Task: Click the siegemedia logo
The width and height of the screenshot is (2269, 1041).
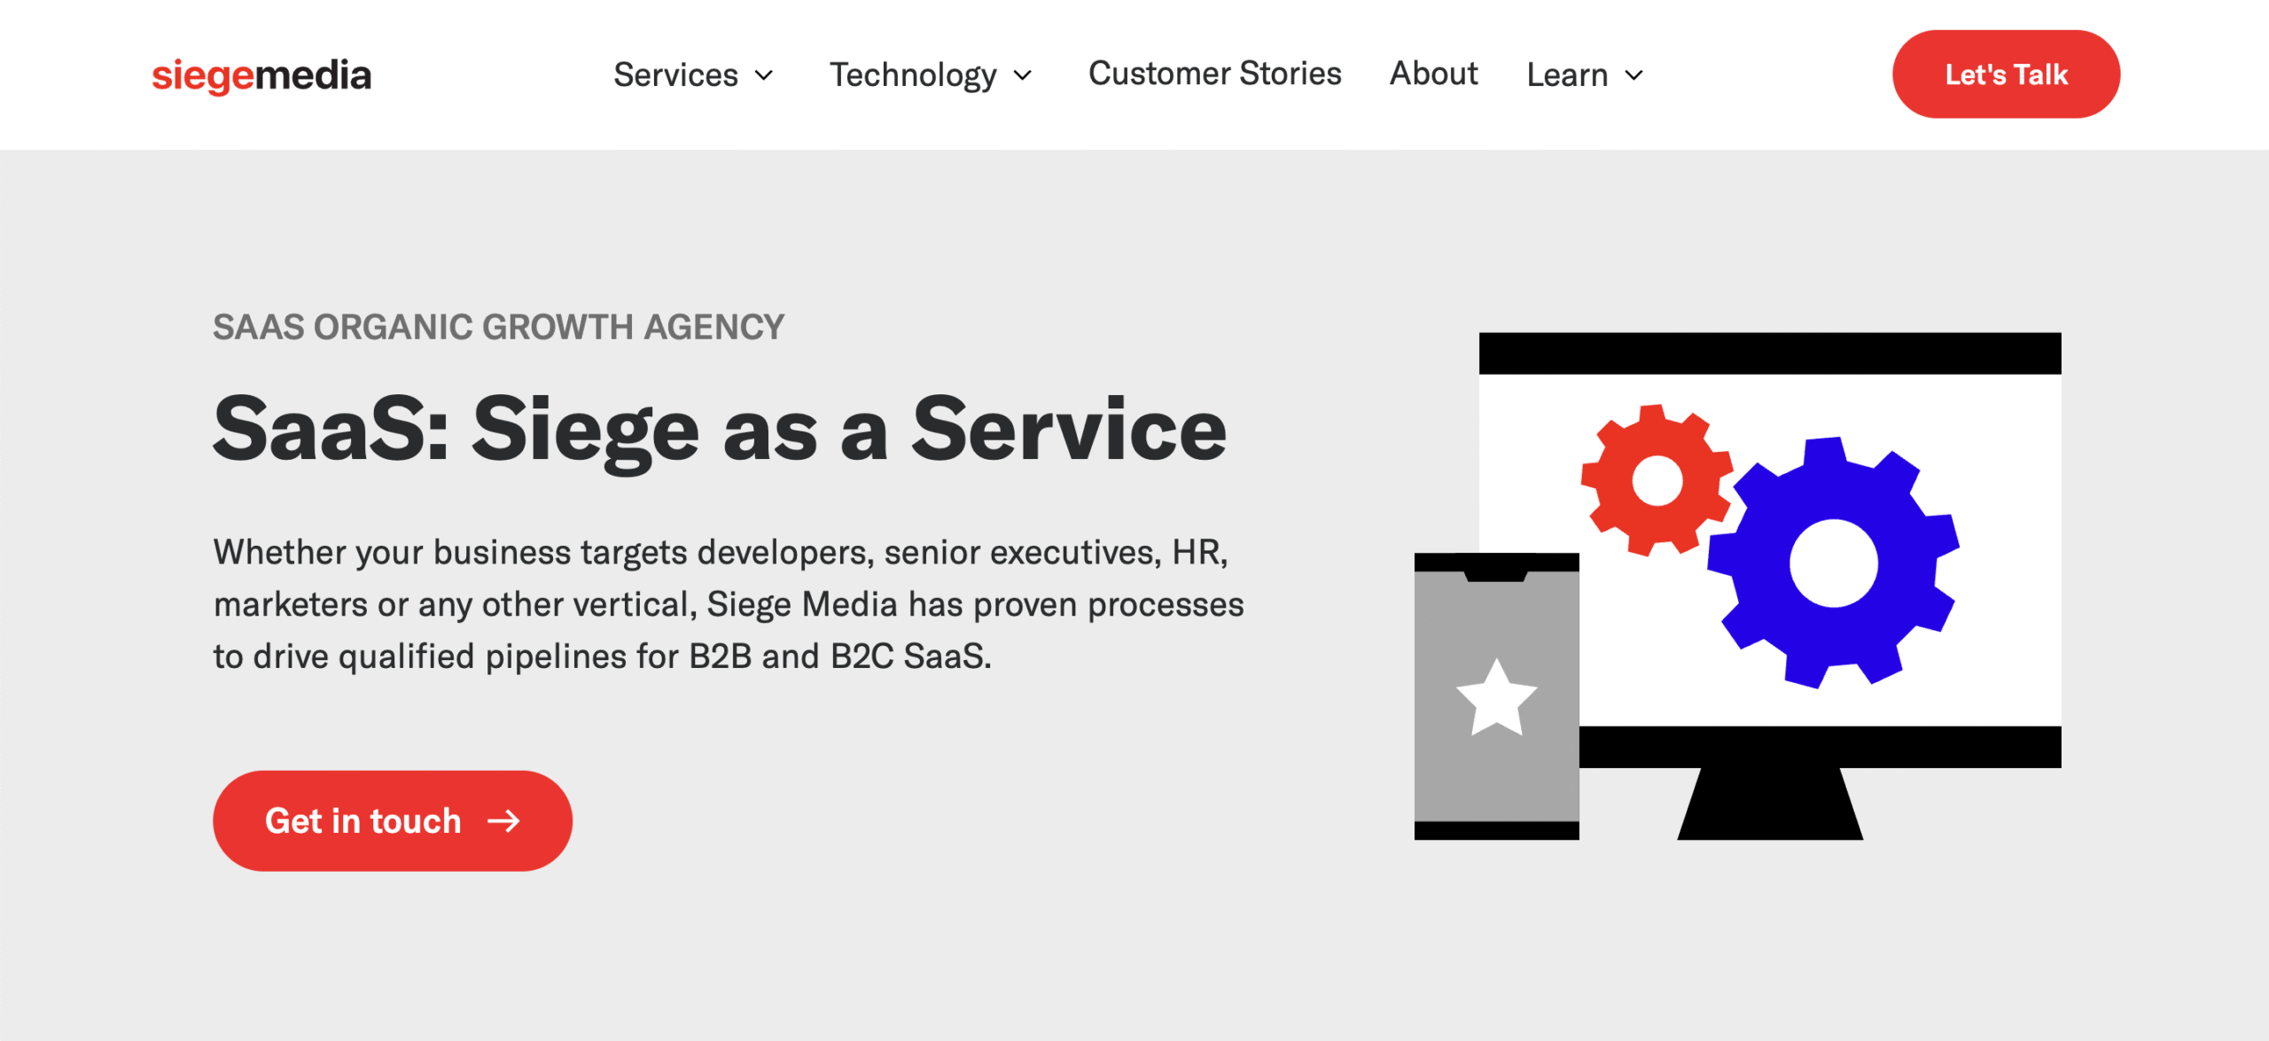Action: (262, 74)
